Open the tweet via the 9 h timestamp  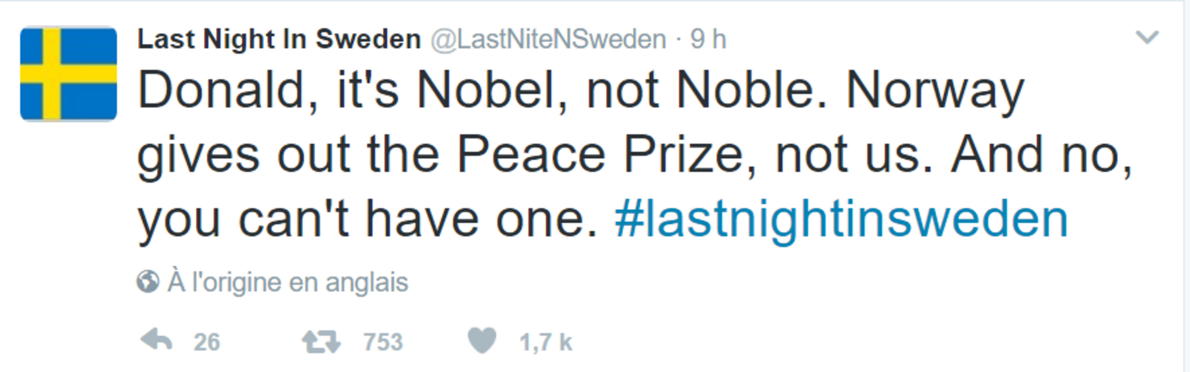[x=708, y=39]
